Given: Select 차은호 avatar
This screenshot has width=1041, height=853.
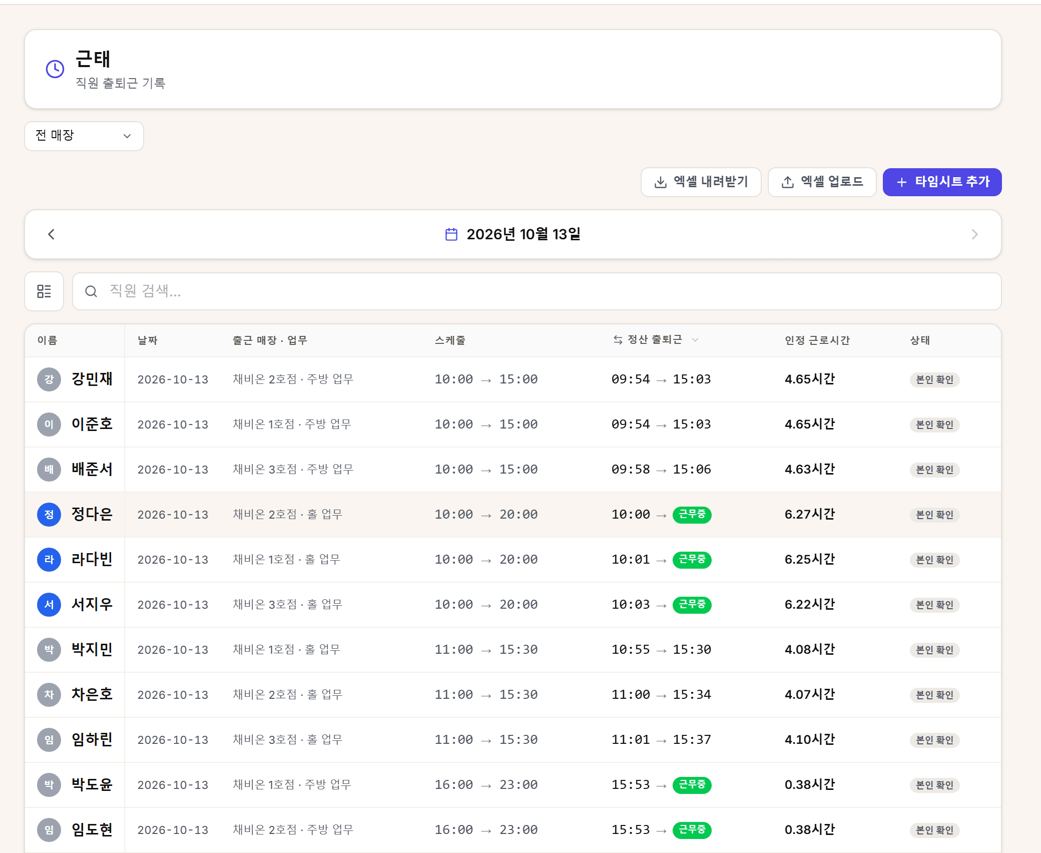Looking at the screenshot, I should 49,695.
